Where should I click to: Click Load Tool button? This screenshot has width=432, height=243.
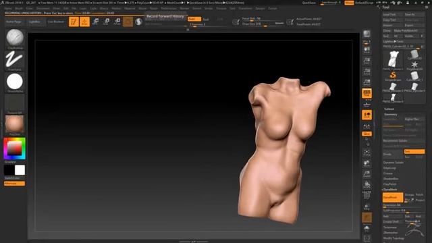(x=393, y=14)
